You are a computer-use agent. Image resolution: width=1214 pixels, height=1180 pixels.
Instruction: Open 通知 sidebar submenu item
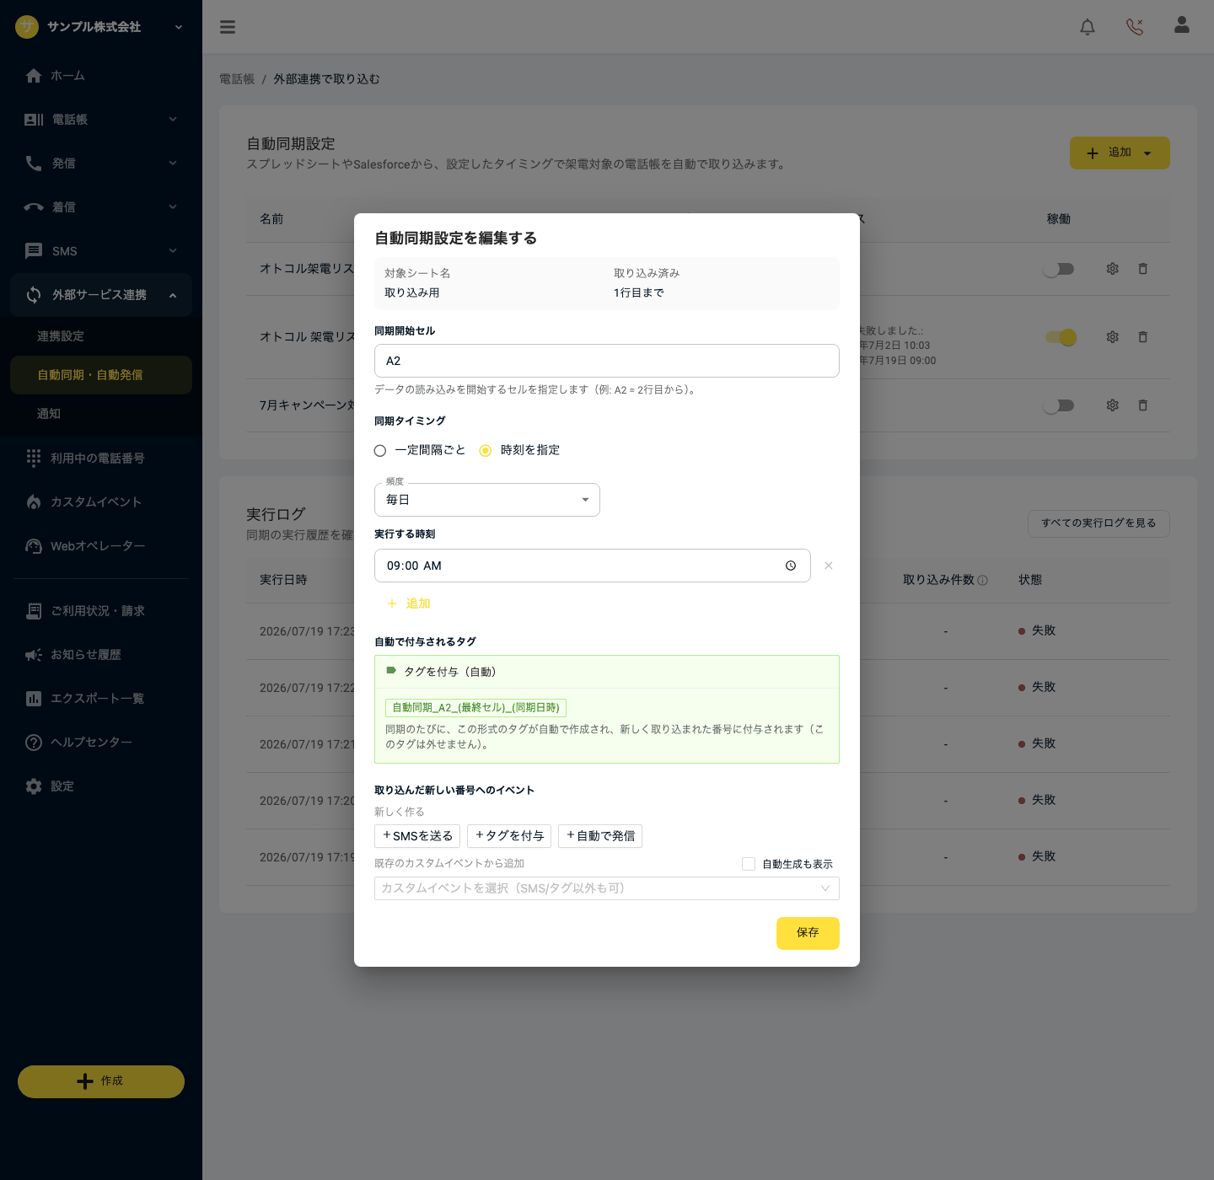(x=49, y=414)
